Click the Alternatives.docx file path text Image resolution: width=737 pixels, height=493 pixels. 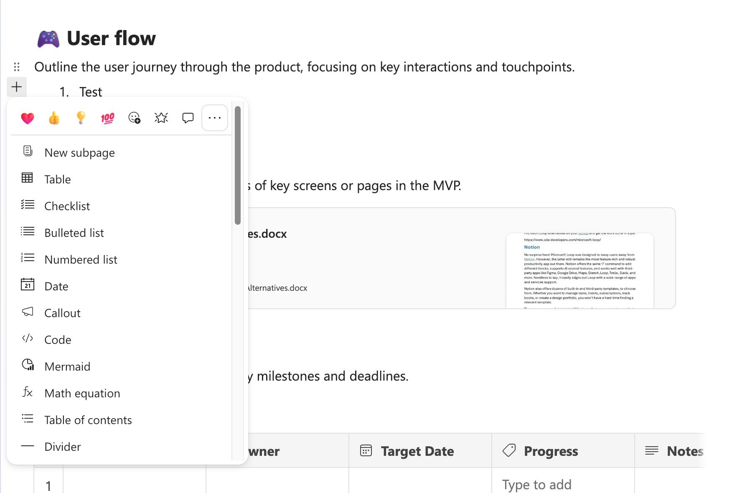pos(278,288)
